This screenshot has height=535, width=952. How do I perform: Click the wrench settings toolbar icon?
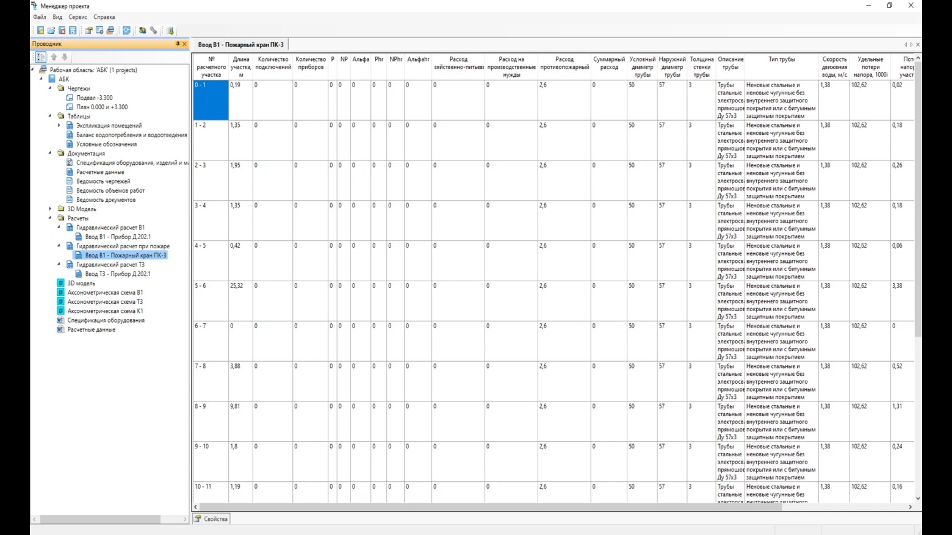(154, 31)
